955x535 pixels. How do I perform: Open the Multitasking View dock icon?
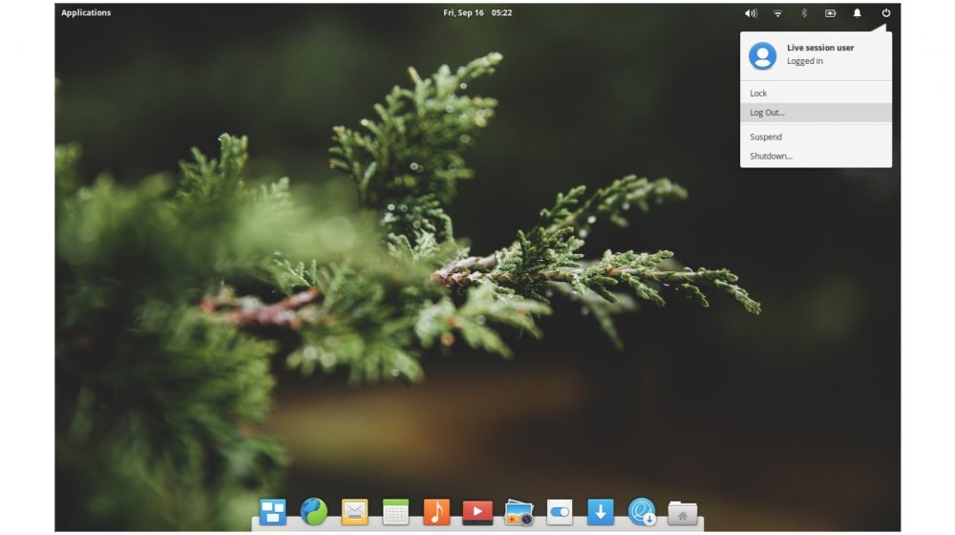click(272, 512)
